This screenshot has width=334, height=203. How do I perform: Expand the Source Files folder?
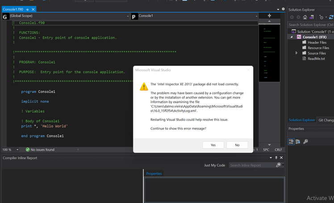[296, 53]
